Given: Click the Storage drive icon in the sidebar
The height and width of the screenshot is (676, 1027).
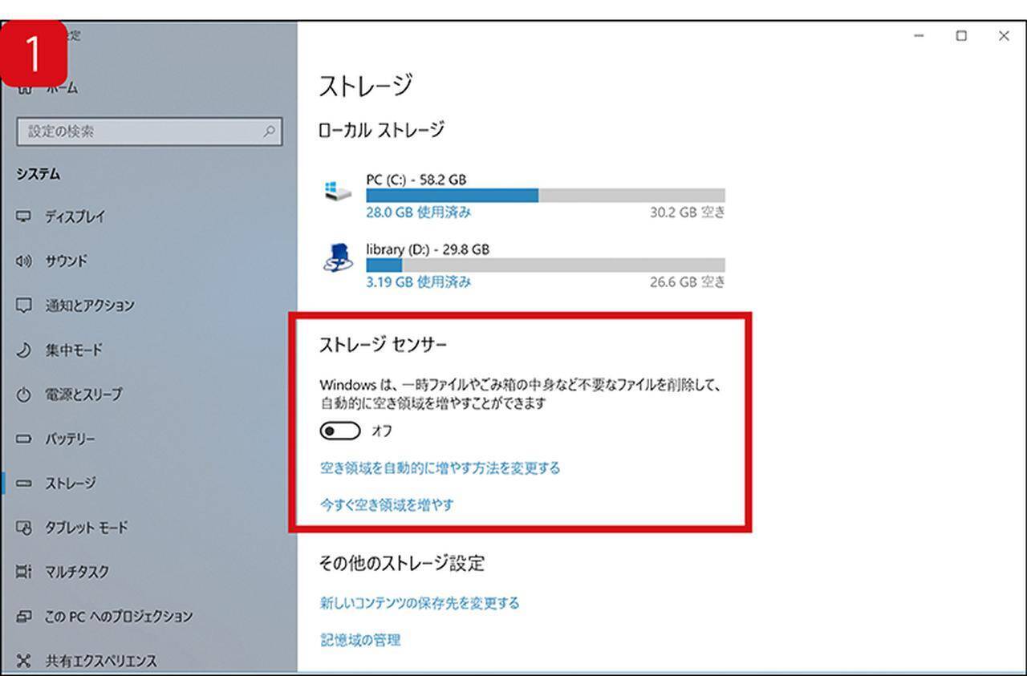Looking at the screenshot, I should point(23,484).
